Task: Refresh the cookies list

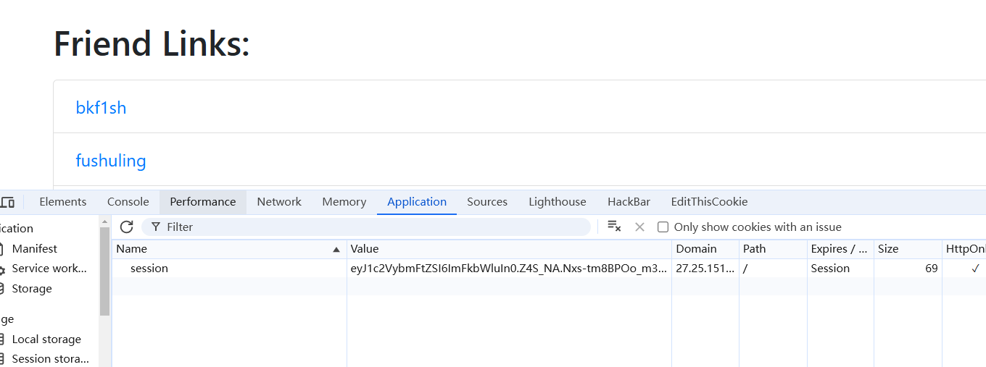Action: [x=126, y=227]
